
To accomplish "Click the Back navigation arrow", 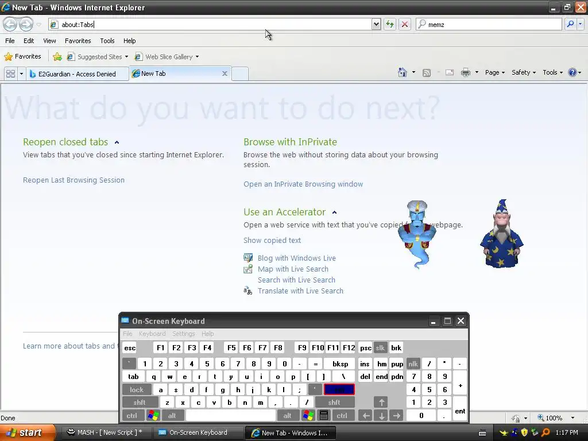I will (10, 24).
